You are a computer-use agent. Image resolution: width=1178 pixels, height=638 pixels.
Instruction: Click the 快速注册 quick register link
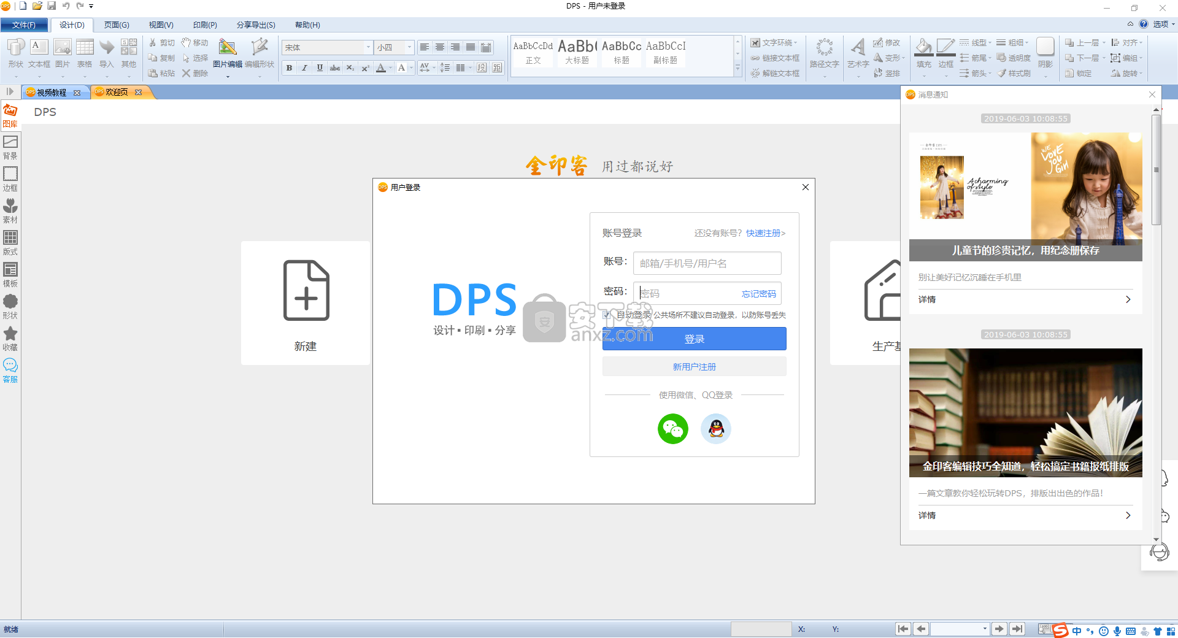[x=763, y=233]
